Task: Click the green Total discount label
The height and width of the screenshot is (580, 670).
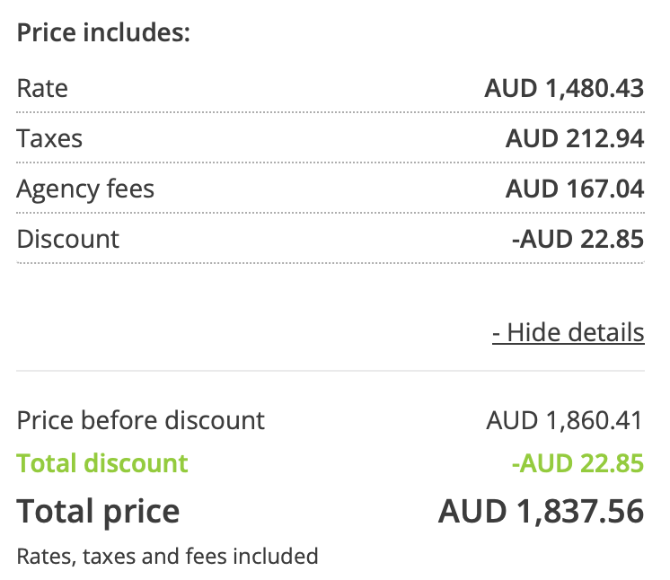Action: click(x=102, y=463)
